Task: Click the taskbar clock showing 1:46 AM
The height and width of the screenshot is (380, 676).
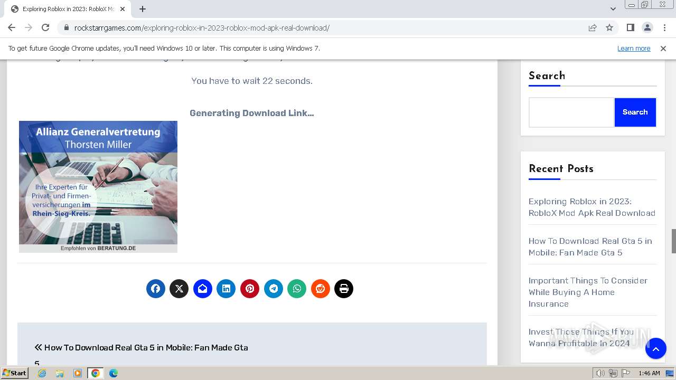Action: (x=649, y=373)
